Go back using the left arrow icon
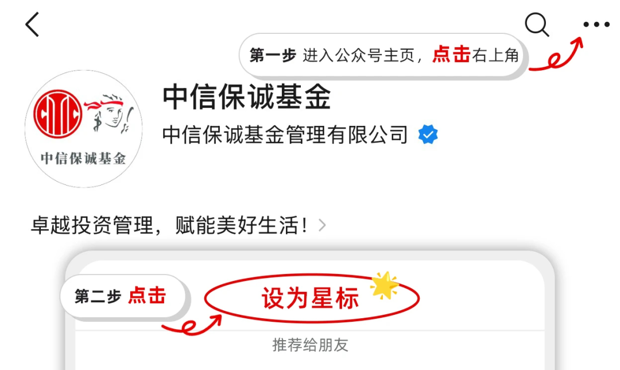620x370 pixels. [x=32, y=25]
